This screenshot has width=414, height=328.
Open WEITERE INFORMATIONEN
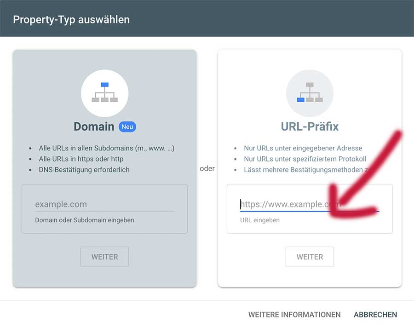click(295, 315)
